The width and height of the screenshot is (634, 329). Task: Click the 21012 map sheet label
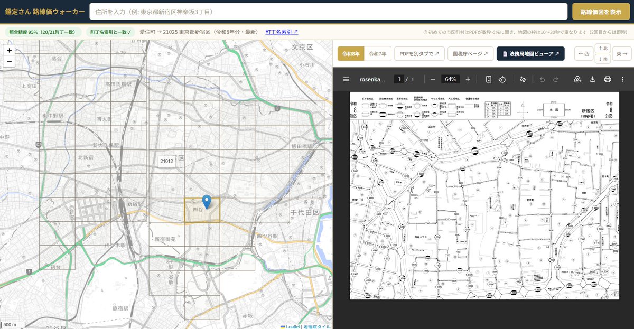tap(166, 161)
